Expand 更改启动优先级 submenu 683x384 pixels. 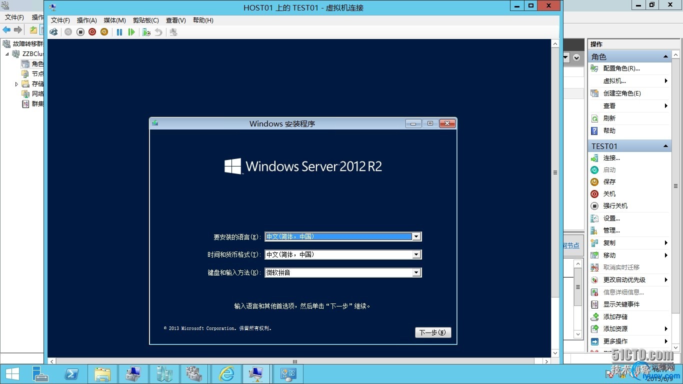click(x=666, y=280)
